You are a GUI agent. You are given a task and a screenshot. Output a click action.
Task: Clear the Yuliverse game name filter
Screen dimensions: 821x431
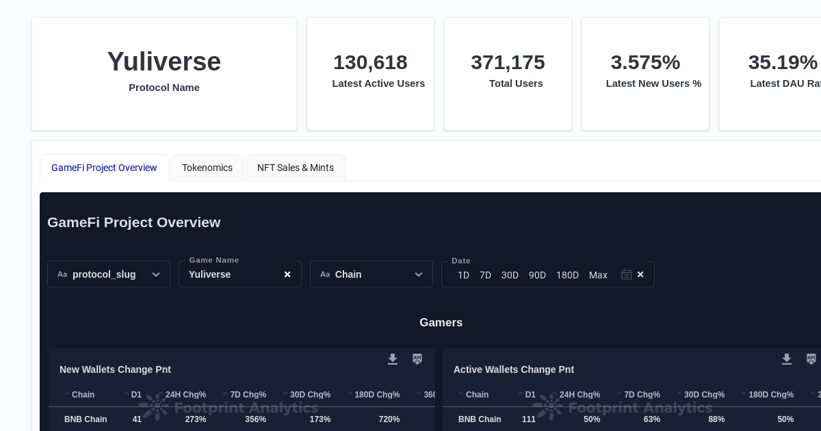(287, 274)
